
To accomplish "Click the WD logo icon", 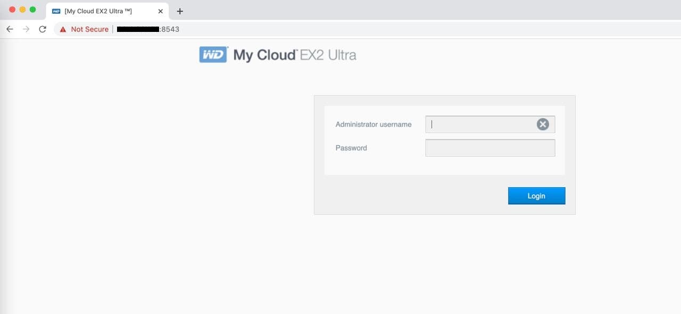I will point(214,55).
